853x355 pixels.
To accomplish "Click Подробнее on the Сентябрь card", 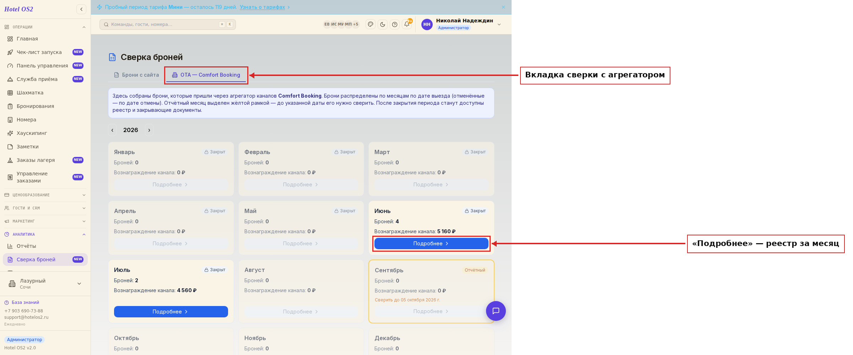I will [431, 311].
